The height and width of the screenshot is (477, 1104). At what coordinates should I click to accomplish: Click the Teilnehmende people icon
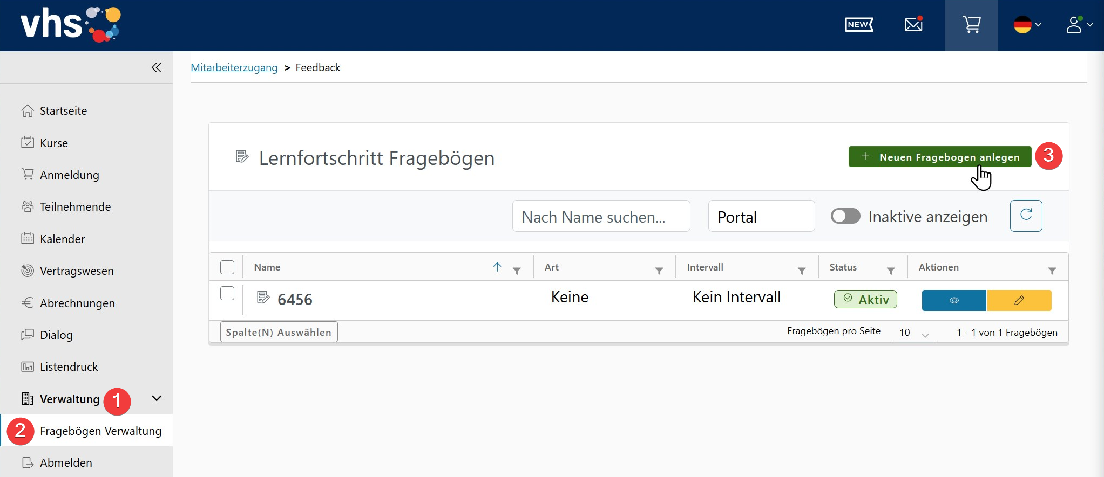coord(28,206)
